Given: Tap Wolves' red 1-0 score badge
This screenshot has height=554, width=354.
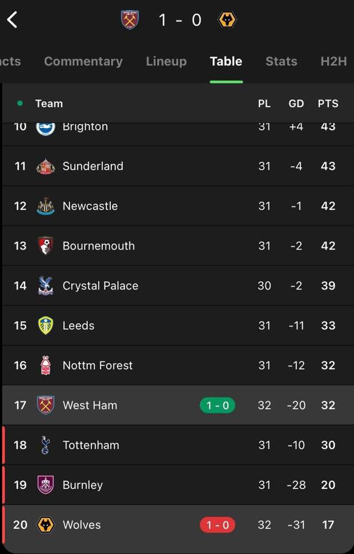Looking at the screenshot, I should pos(218,525).
